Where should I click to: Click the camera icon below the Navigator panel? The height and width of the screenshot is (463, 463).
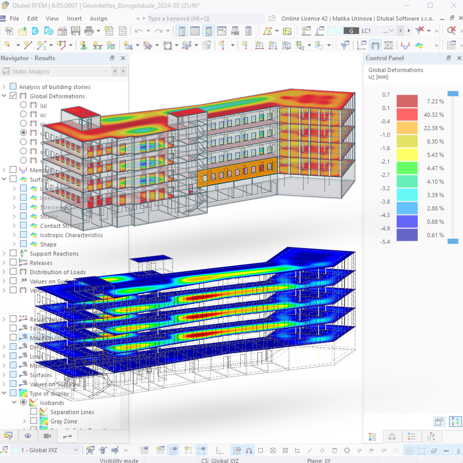tap(47, 436)
